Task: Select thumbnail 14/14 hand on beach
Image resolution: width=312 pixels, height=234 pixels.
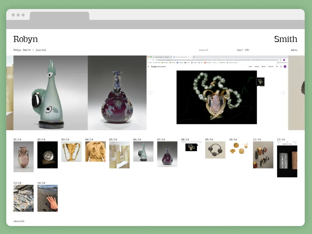Action: point(47,198)
